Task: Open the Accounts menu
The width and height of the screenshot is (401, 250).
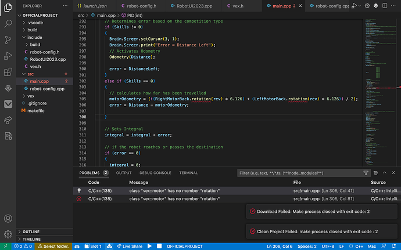Action: 8,219
